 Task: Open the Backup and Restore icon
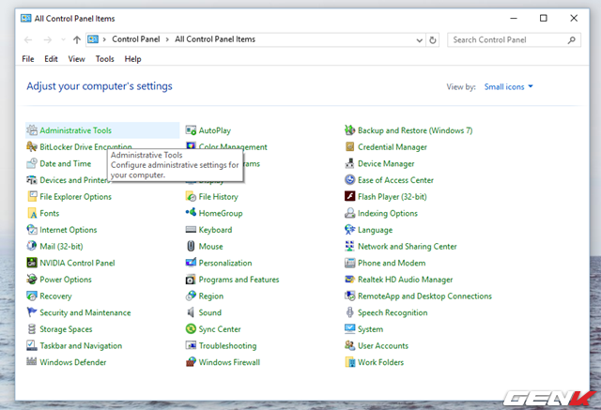click(x=350, y=130)
